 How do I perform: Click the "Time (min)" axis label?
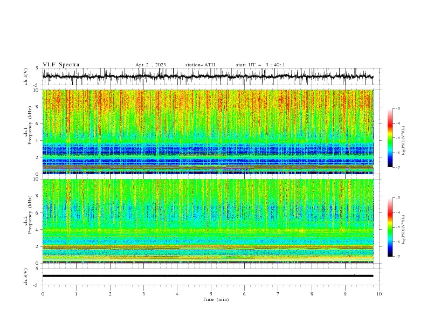216,299
